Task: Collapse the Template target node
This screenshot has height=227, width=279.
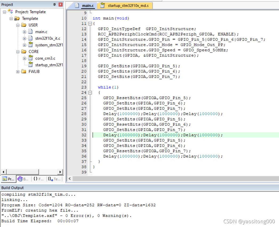Action: (11, 18)
